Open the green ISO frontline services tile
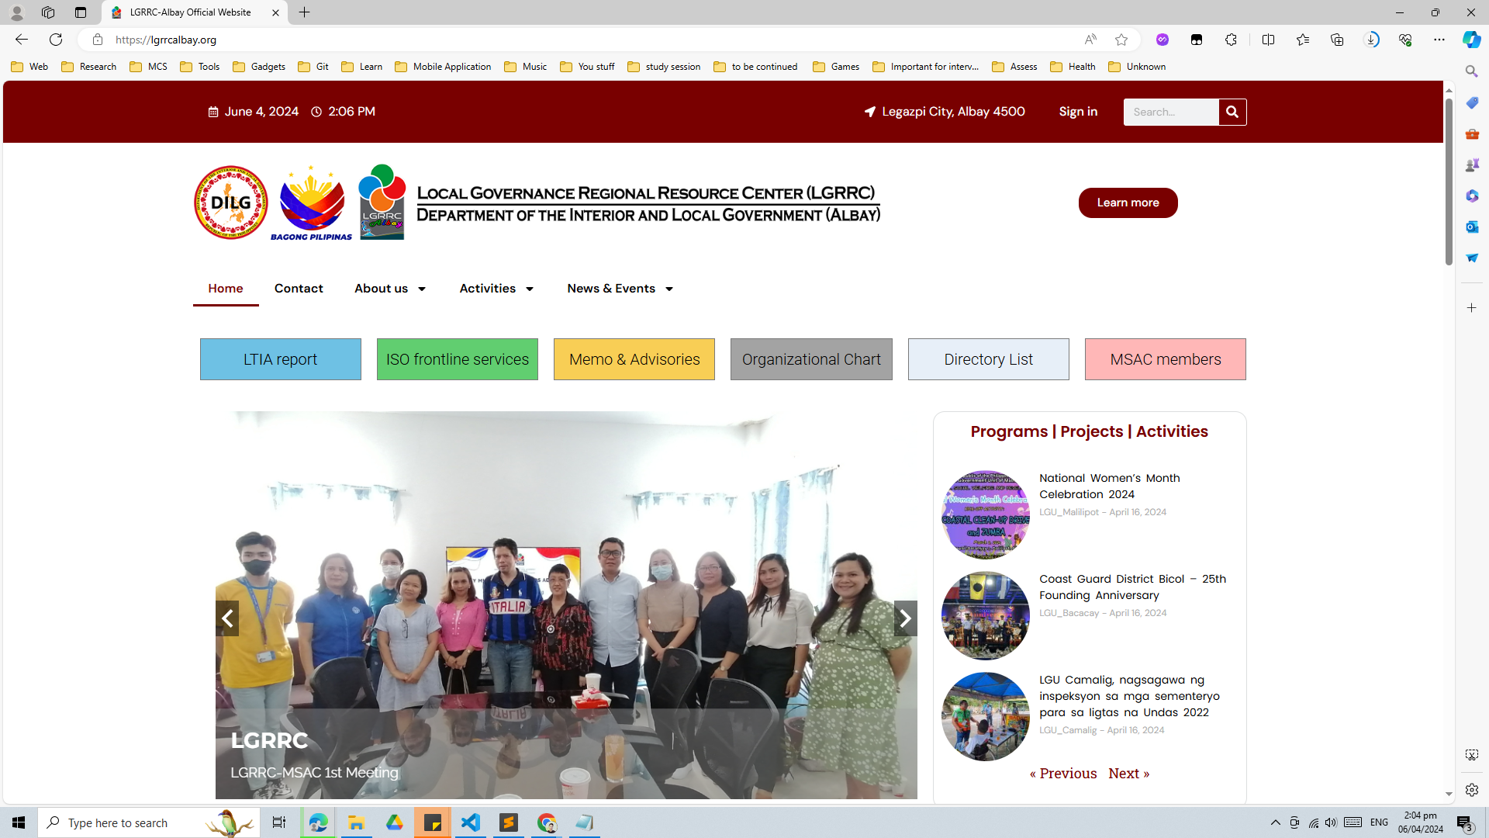Screen dimensions: 1489x838 point(457,359)
